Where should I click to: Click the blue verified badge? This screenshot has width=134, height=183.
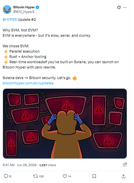click(x=37, y=7)
